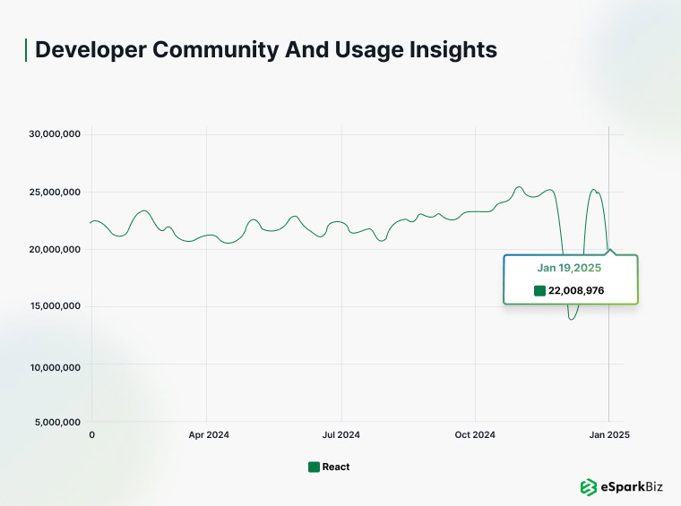Click the Jan 2025 x-axis label
The image size is (681, 506).
(609, 435)
